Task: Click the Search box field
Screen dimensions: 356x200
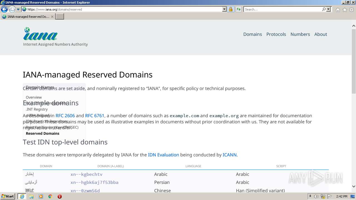Action: (x=282, y=9)
